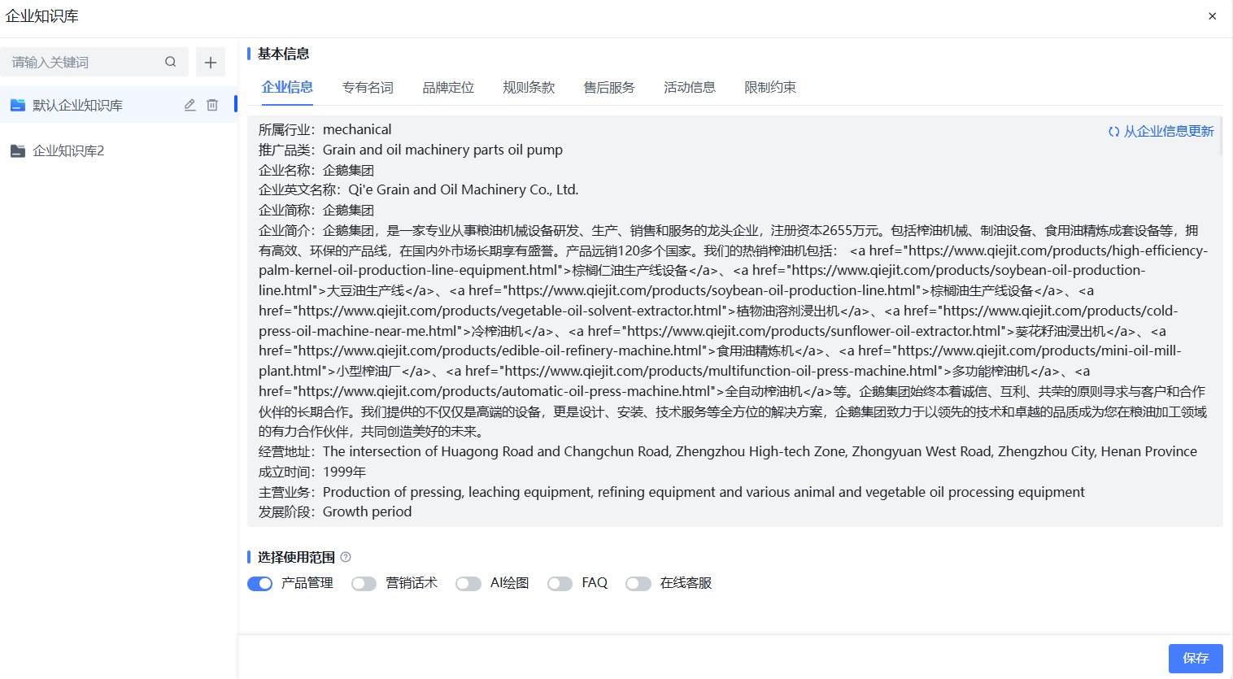The image size is (1233, 679).
Task: Open the 品牌定位 tab
Action: point(448,87)
